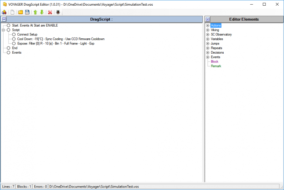Click the 'Blocks : 1' status entry
284x190 pixels.
(24, 186)
